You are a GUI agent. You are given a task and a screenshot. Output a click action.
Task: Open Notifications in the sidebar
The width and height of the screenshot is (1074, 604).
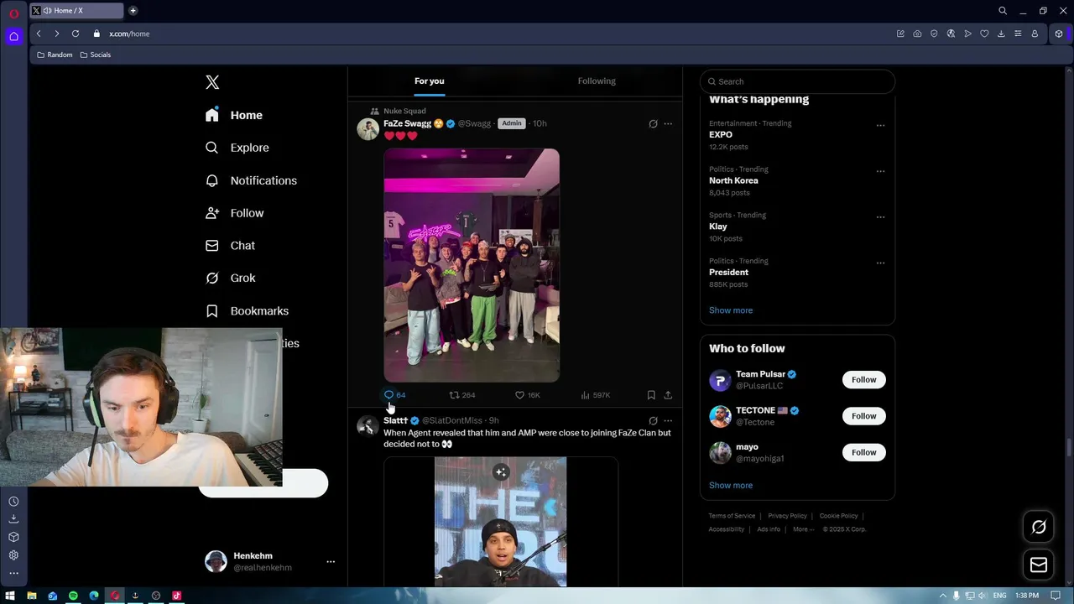[251, 180]
